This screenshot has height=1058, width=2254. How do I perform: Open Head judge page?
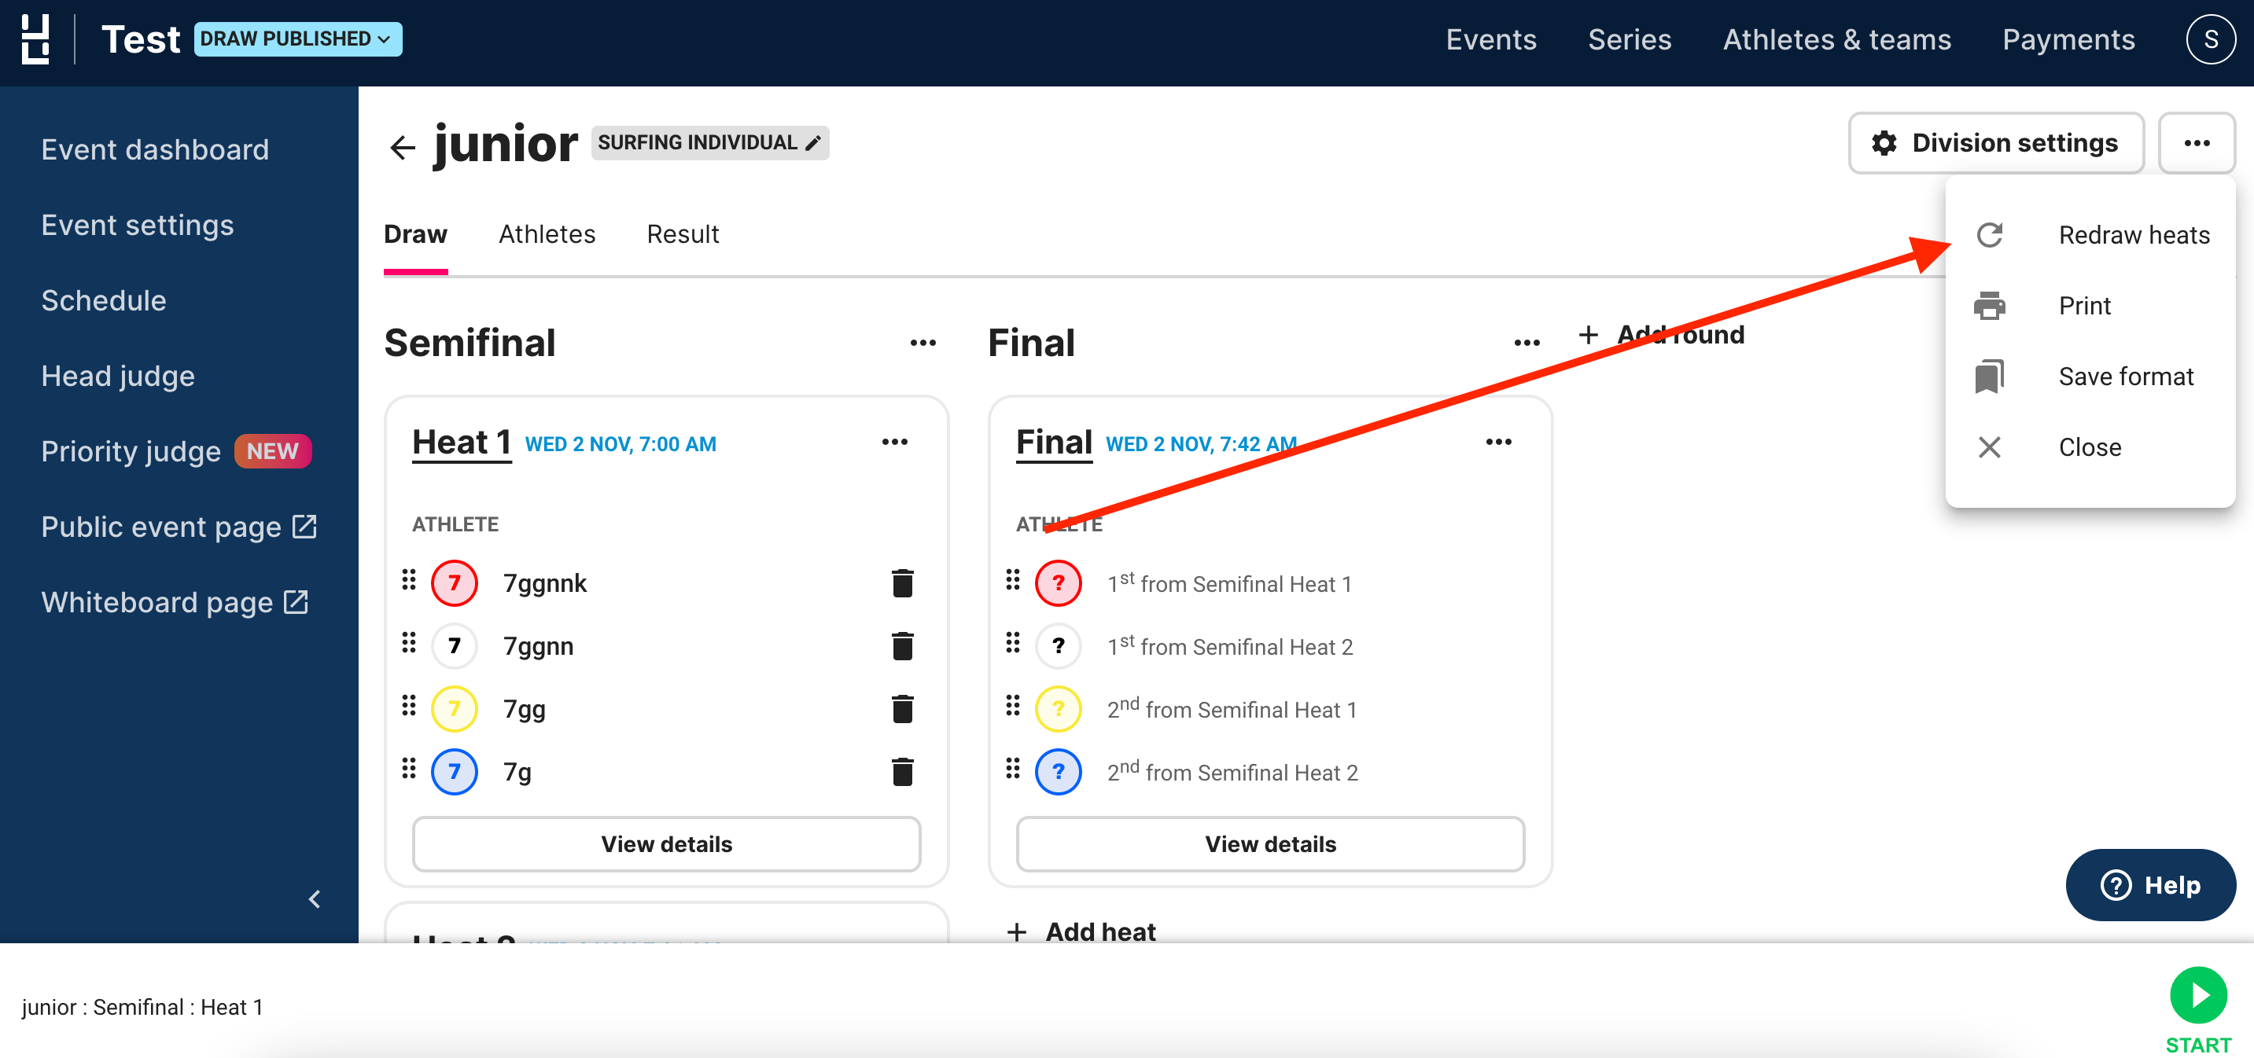(118, 376)
